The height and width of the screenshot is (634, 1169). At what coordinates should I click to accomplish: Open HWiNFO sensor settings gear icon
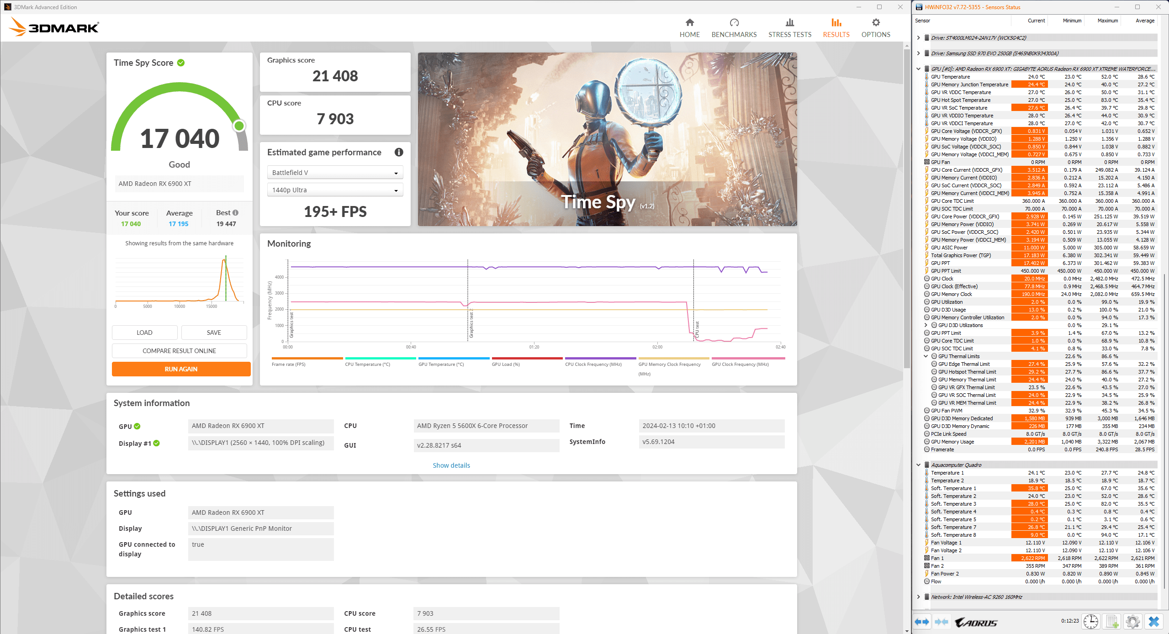pos(1132,622)
